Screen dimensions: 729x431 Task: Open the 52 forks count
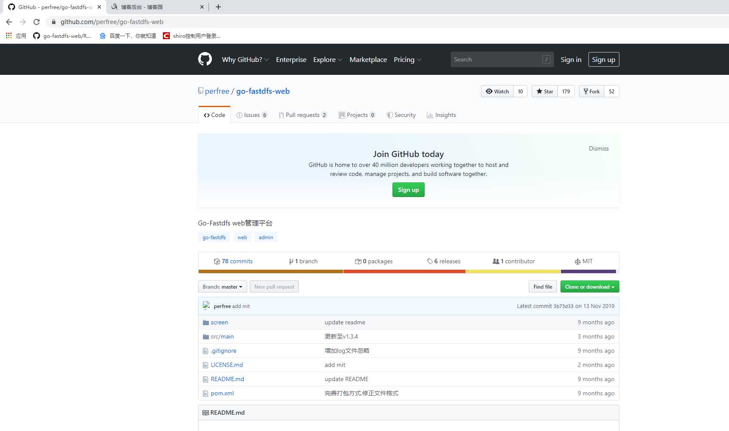point(612,91)
